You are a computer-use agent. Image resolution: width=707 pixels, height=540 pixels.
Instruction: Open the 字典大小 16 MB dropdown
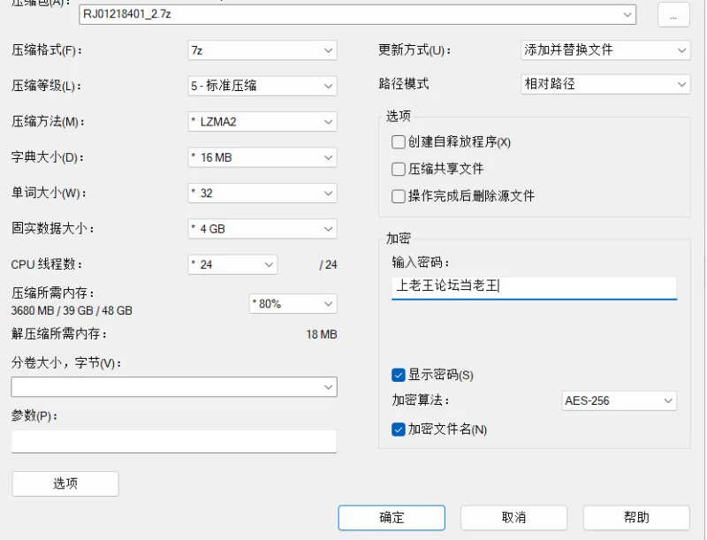click(262, 157)
